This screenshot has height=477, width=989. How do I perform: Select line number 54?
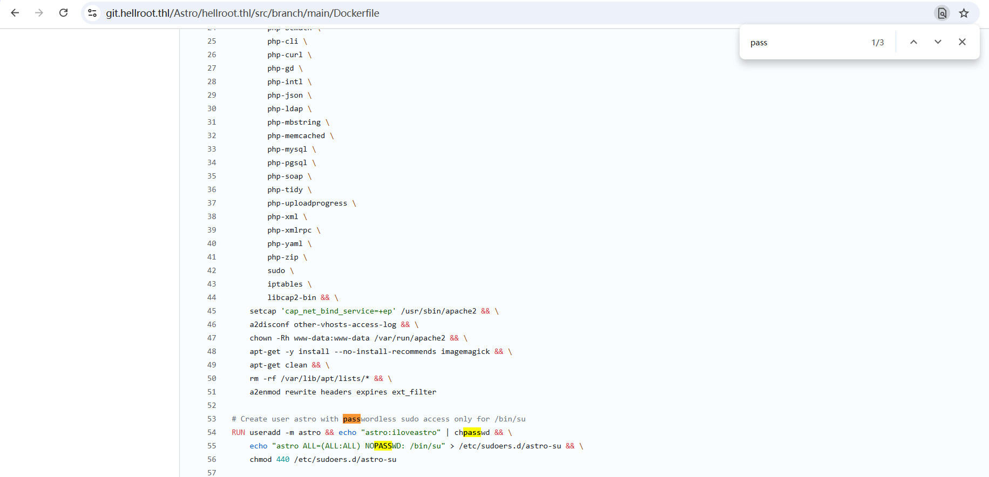coord(212,432)
